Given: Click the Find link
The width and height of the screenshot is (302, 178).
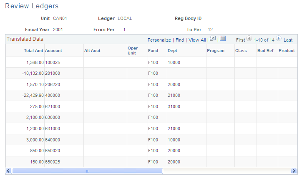Looking at the screenshot, I should tap(180, 40).
